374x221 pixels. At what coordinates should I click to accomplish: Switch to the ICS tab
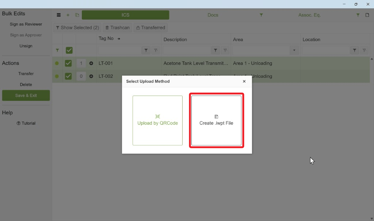(x=126, y=15)
